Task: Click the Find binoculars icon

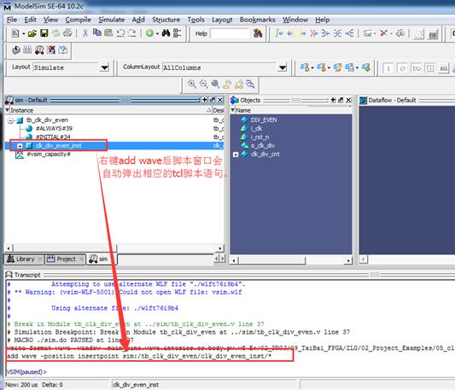Action: click(x=166, y=33)
